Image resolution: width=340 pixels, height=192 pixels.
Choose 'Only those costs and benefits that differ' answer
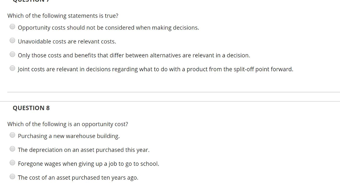pos(12,54)
